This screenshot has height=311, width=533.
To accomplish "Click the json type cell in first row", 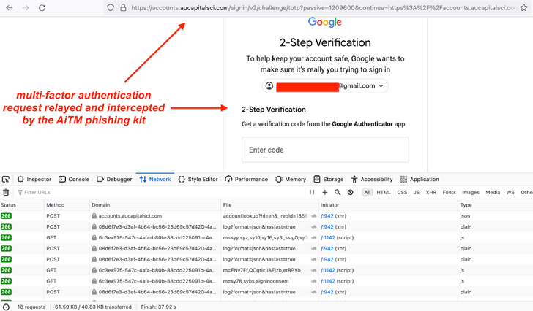I will pyautogui.click(x=465, y=216).
